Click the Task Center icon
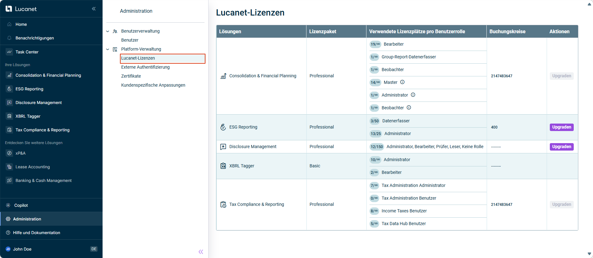593x258 pixels. (9, 52)
